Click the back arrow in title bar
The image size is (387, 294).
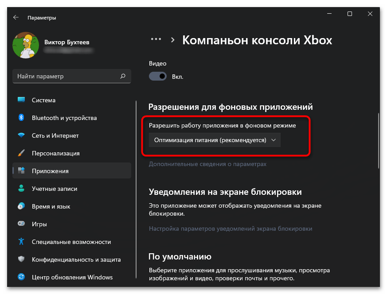click(16, 17)
